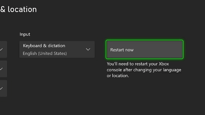Open the Keyboard & dictation dropdown
Viewport: 205px width, 115px height.
click(57, 49)
